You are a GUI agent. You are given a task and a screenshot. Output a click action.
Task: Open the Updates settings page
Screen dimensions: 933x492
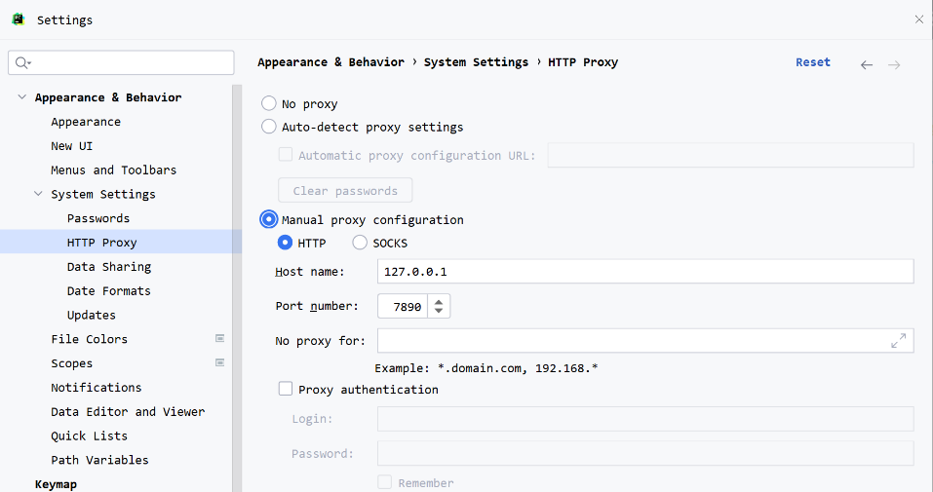click(91, 315)
